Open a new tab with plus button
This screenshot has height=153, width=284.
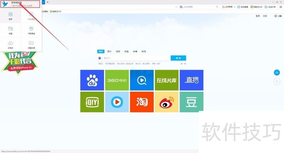pos(48,2)
